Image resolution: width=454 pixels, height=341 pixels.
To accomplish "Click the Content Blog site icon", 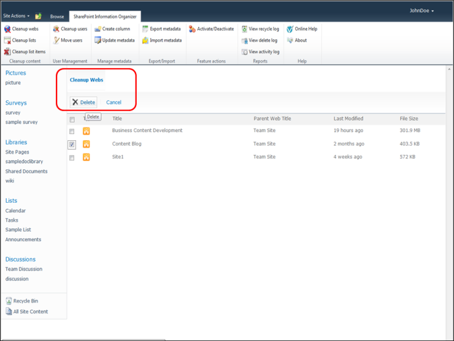I will pos(87,144).
